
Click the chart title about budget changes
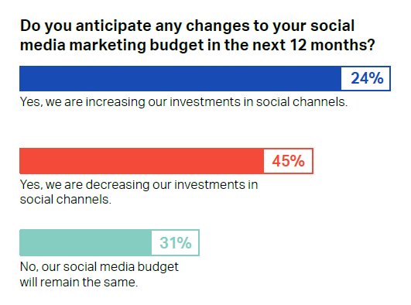click(x=197, y=36)
